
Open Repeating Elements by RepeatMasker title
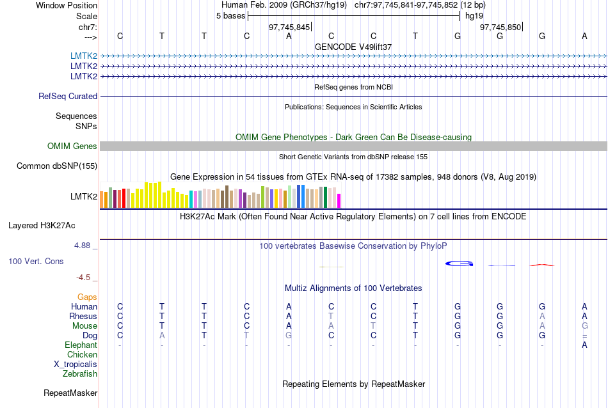click(x=353, y=384)
